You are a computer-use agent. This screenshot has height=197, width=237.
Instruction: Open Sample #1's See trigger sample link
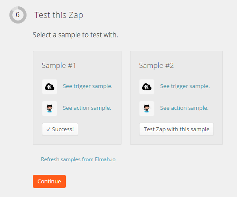[88, 86]
